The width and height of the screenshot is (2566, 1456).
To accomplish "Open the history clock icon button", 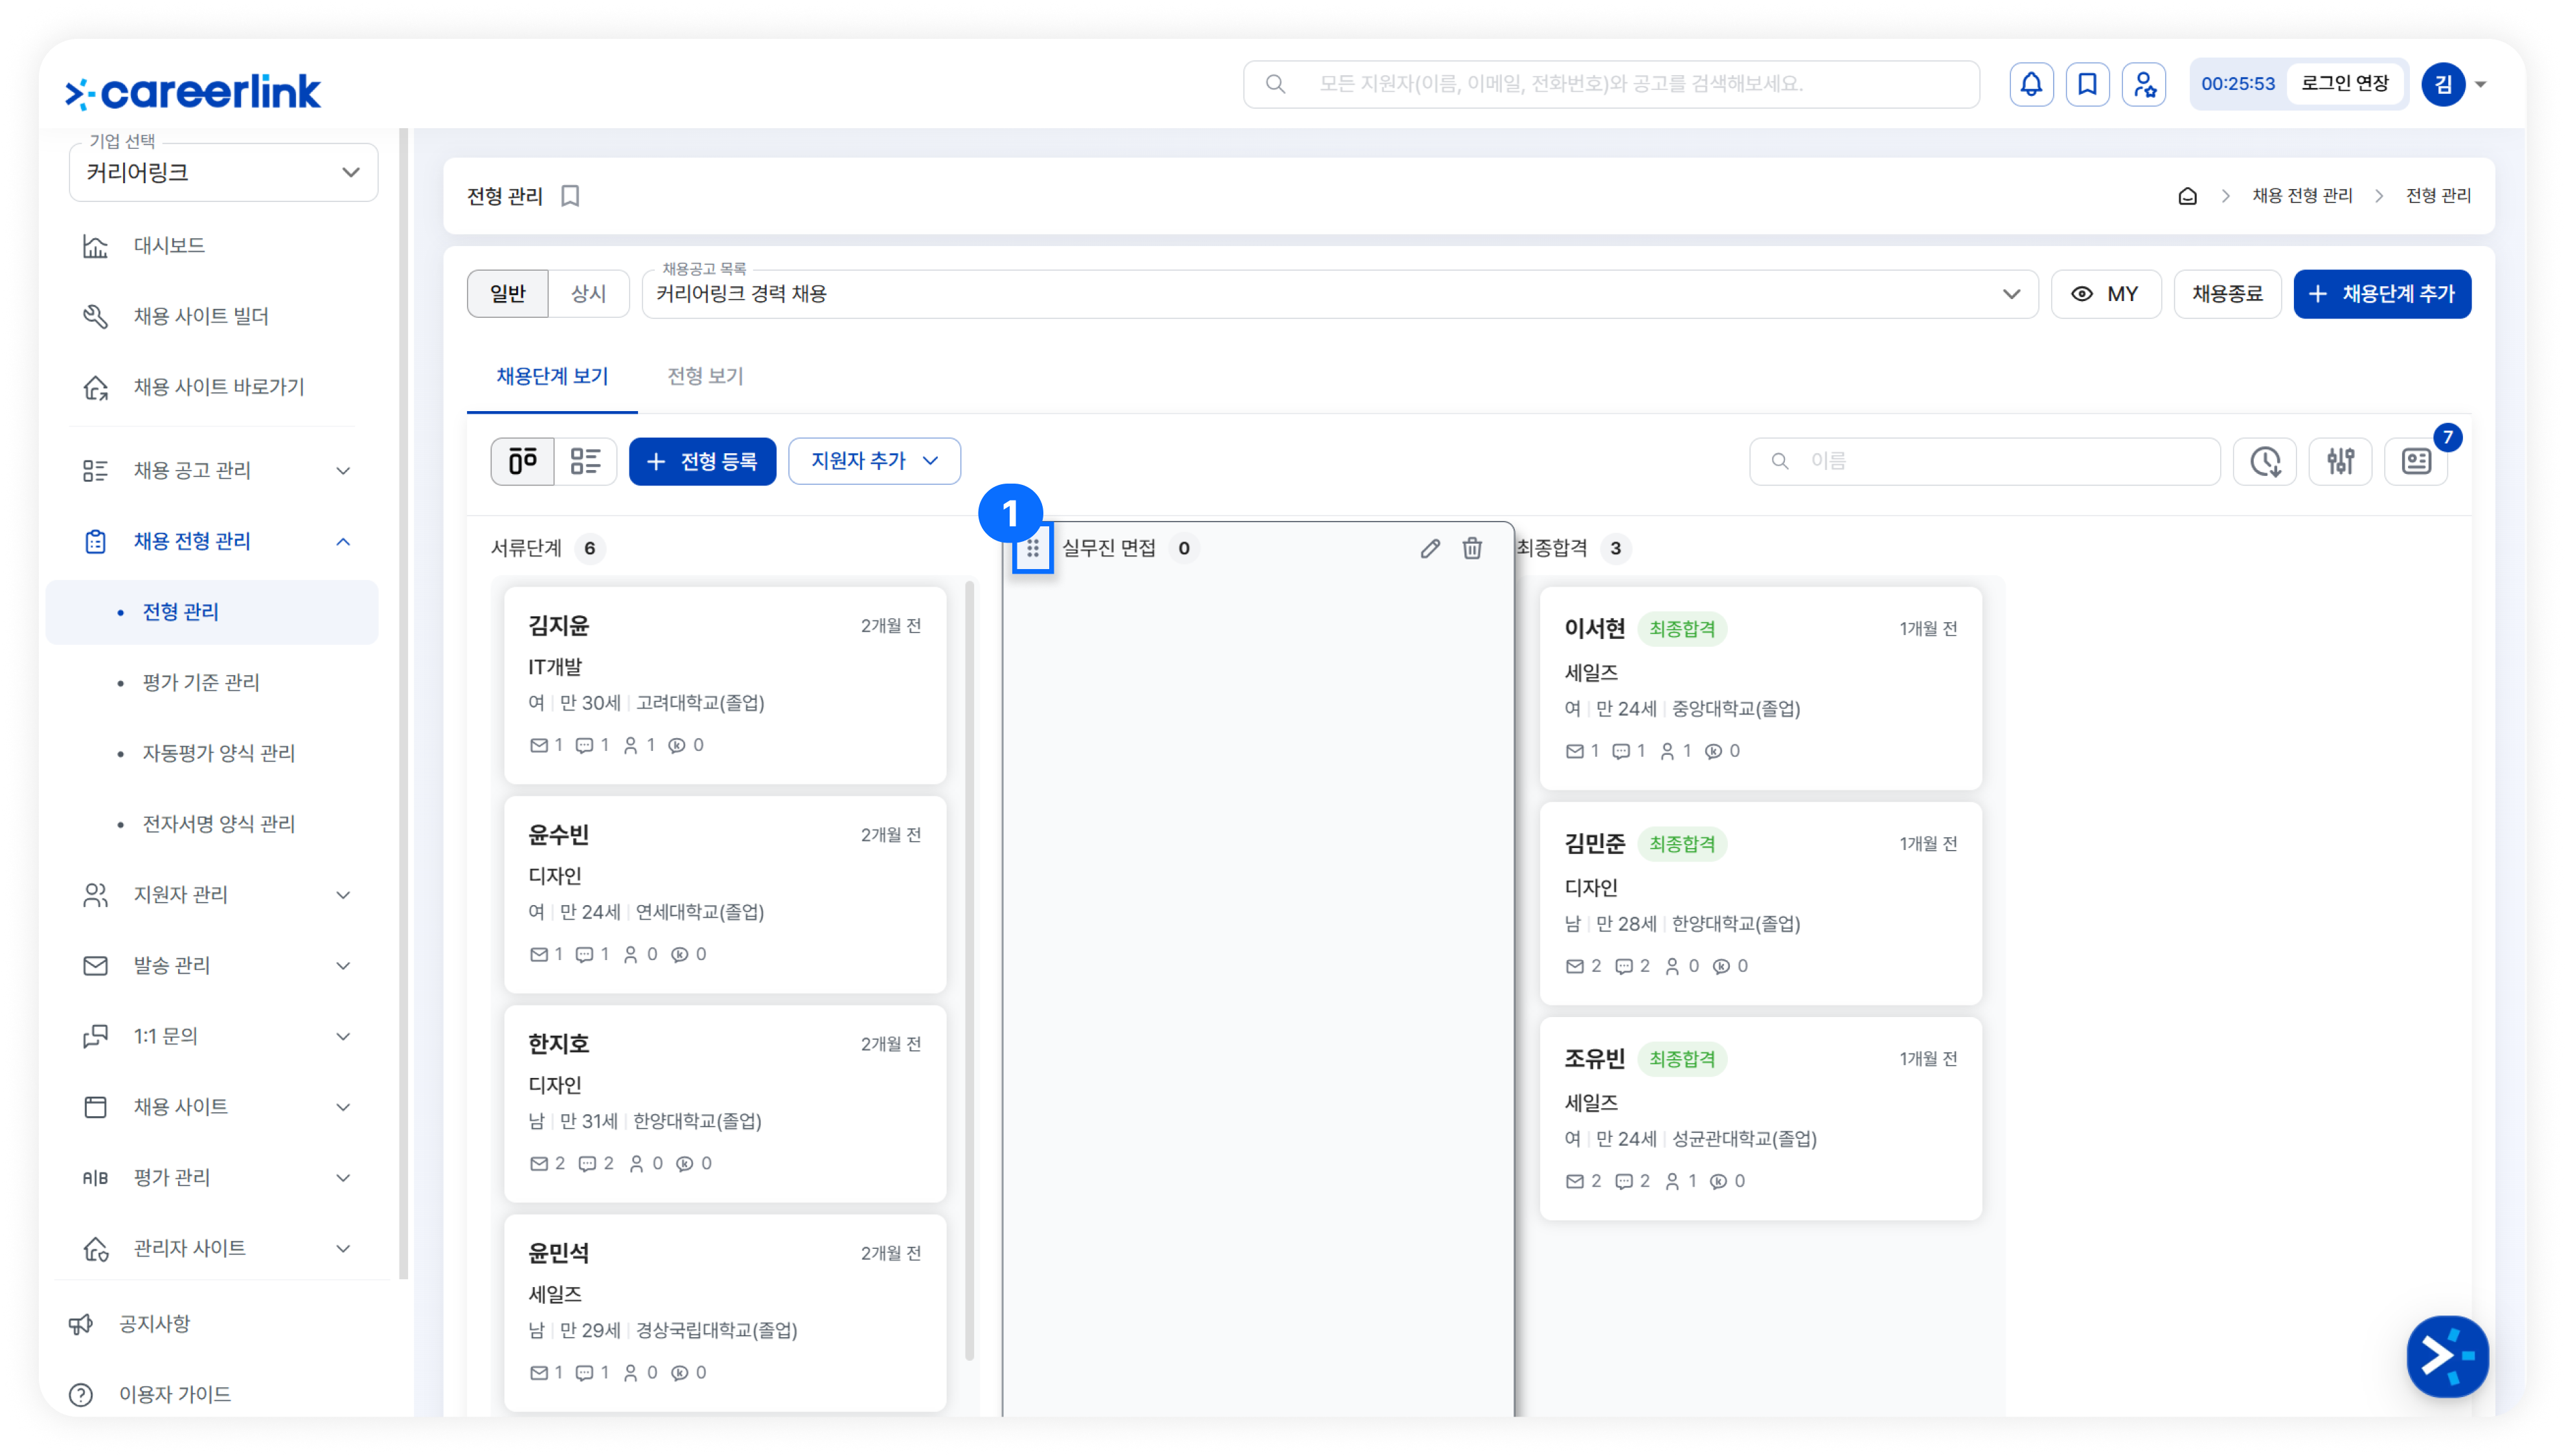I will coord(2265,461).
